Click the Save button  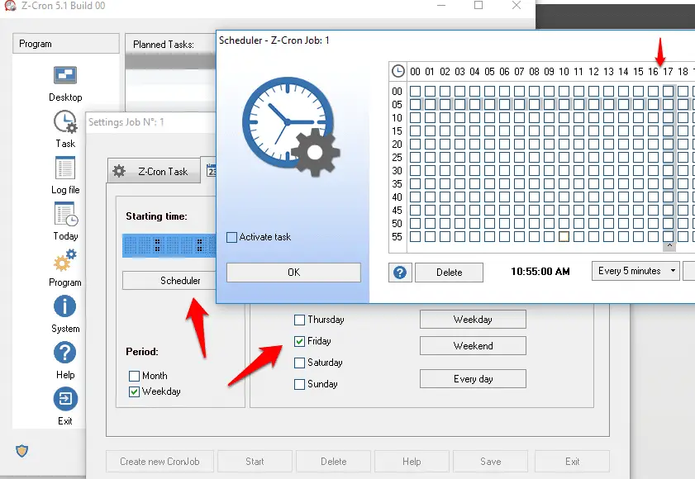[x=491, y=462]
